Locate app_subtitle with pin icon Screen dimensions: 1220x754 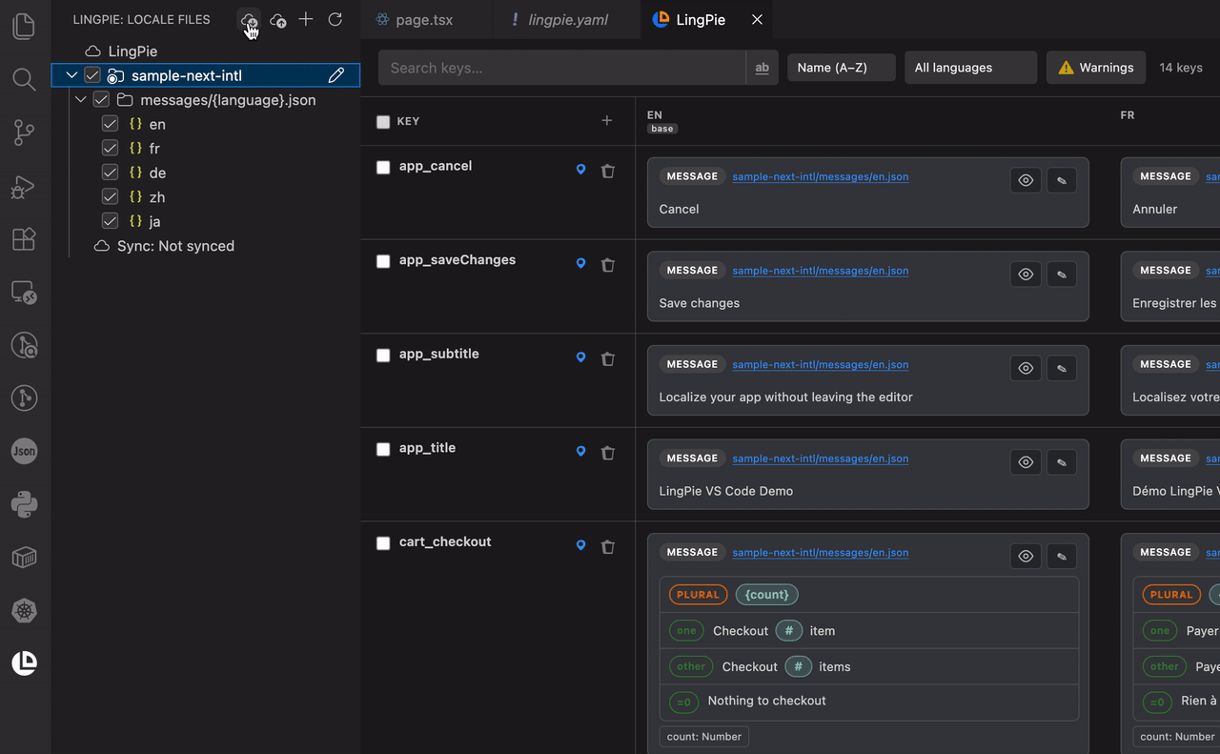[580, 358]
